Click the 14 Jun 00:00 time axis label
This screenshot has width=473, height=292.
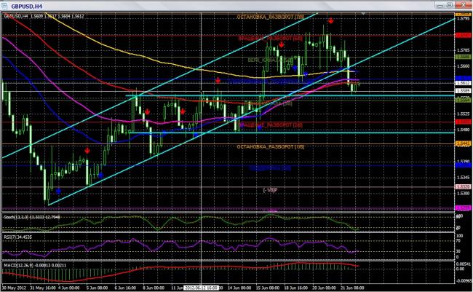239,288
